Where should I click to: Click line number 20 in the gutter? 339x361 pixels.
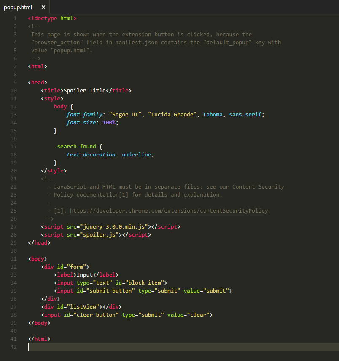pos(14,170)
